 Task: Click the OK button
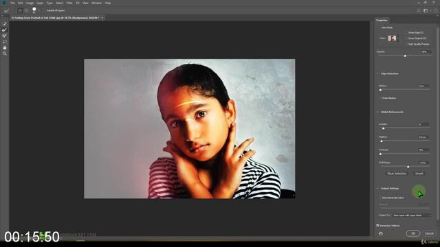(x=413, y=233)
